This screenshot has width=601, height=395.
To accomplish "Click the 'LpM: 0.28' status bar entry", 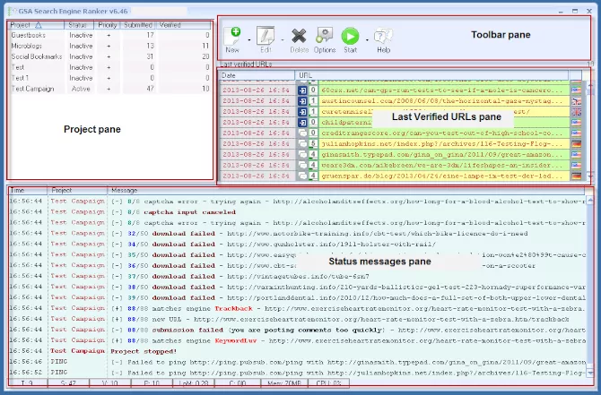I will point(194,383).
